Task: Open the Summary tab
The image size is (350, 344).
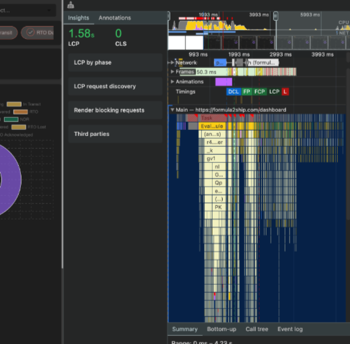Action: click(x=185, y=329)
